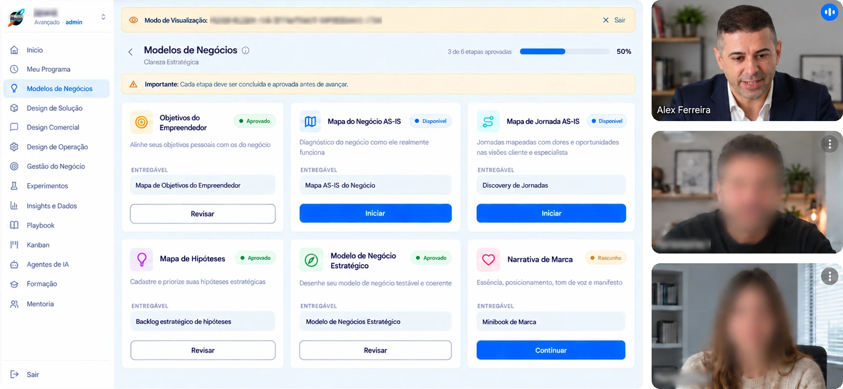This screenshot has height=389, width=843.
Task: Click the 50% progress bar
Action: click(x=565, y=51)
